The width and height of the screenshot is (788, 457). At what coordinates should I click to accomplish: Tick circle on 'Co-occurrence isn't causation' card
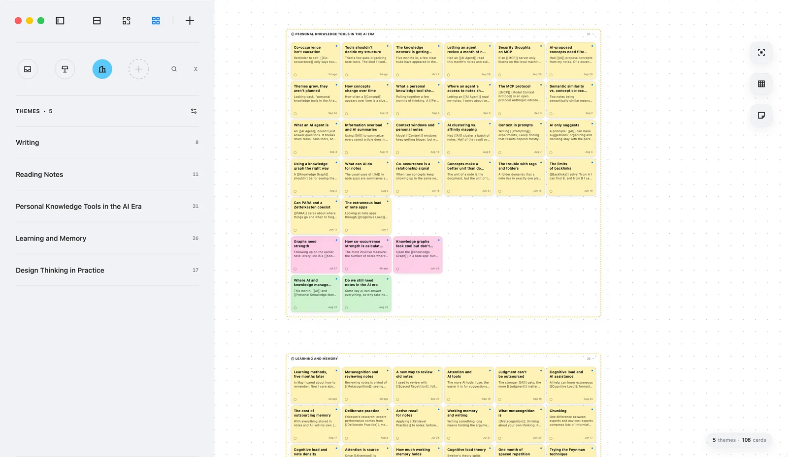point(295,75)
